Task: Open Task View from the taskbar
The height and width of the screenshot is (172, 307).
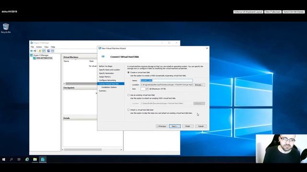Action: click(19, 159)
